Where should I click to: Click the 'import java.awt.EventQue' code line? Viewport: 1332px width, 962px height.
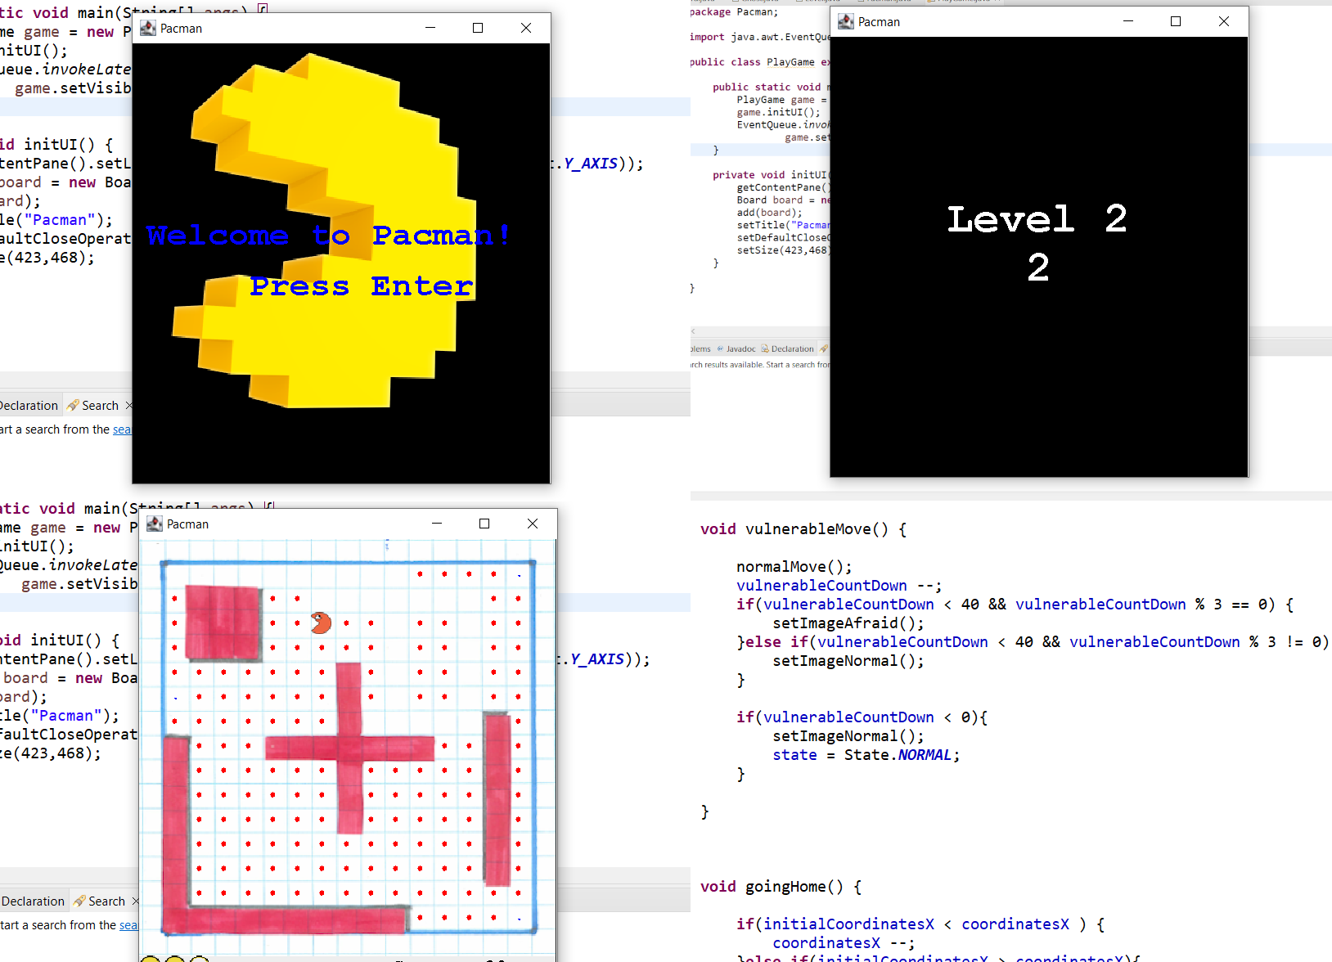click(759, 37)
